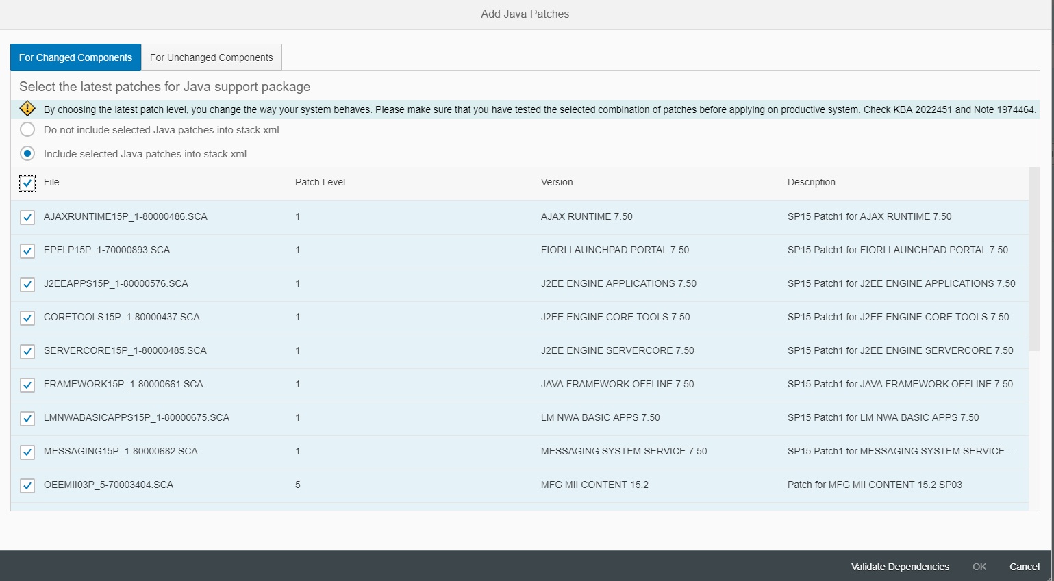Viewport: 1054px width, 581px height.
Task: Toggle checkbox for CORETOOLS15P_1-80000437.SCA
Action: pyautogui.click(x=27, y=318)
